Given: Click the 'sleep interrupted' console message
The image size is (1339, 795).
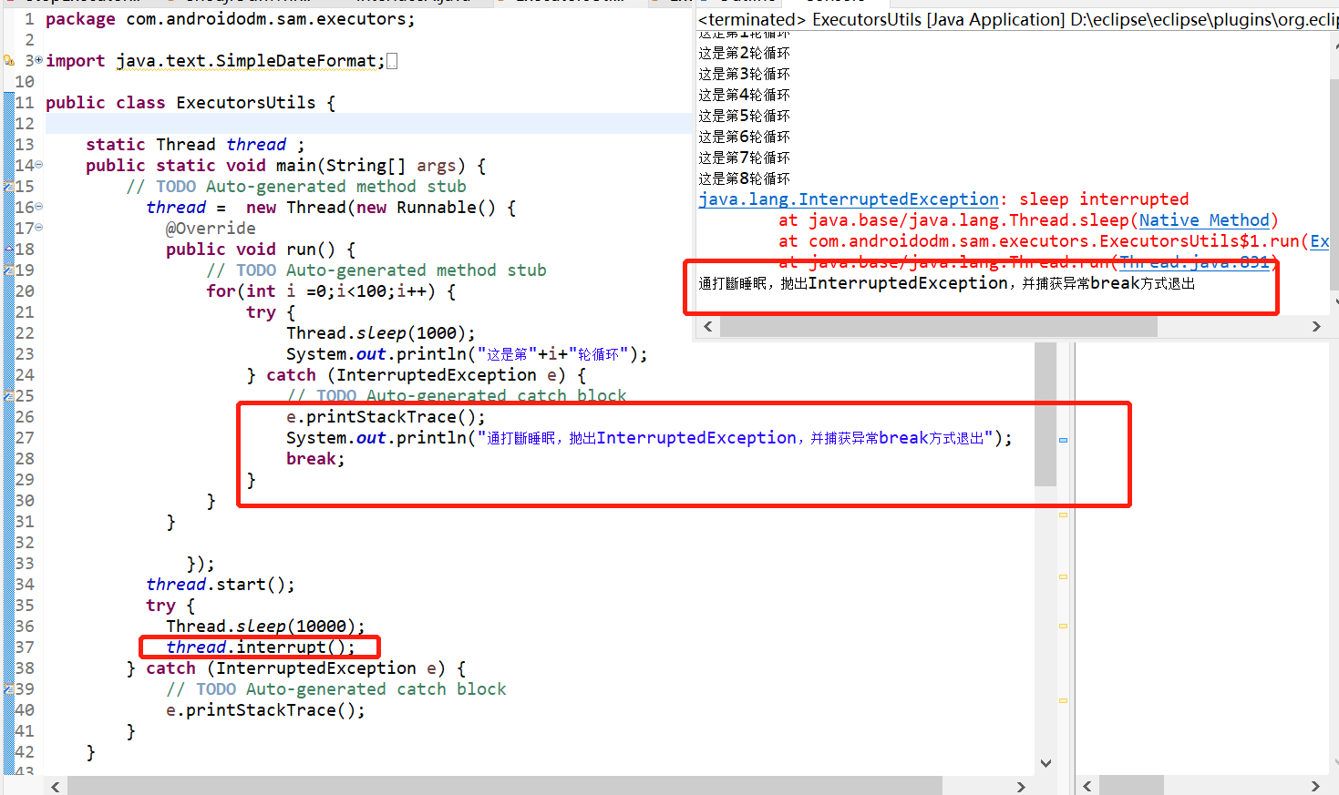Looking at the screenshot, I should click(1104, 199).
